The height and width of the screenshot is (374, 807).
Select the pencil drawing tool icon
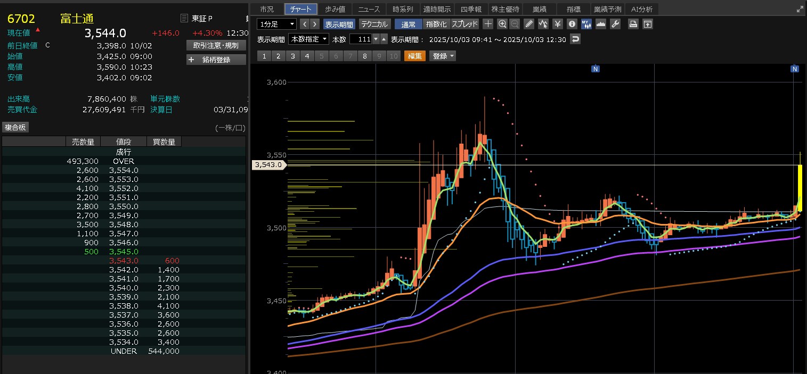(x=529, y=24)
